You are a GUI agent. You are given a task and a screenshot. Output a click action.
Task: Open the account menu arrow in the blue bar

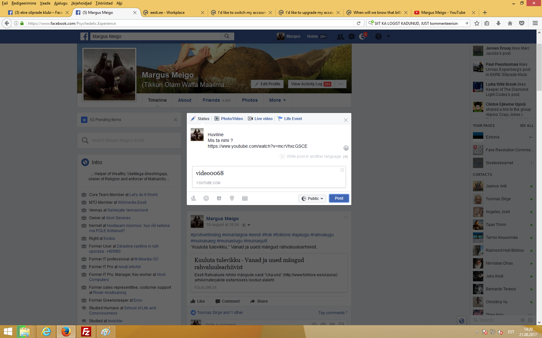click(388, 37)
